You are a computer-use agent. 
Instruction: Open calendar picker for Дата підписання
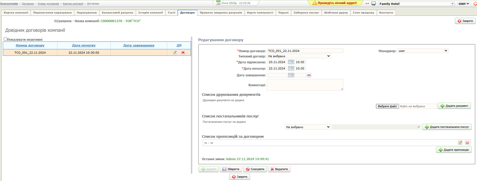(291, 62)
